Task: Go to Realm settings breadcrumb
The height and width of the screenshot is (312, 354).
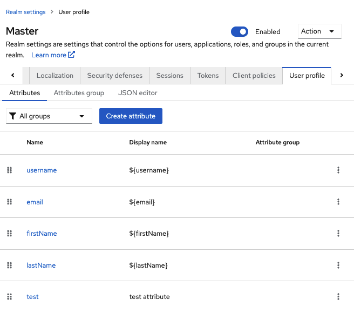Action: (25, 12)
